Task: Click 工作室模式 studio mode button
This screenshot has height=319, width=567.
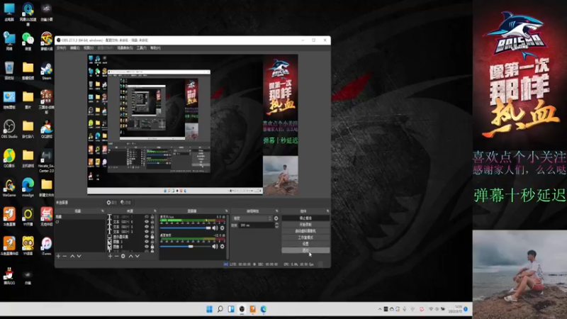Action: point(305,237)
